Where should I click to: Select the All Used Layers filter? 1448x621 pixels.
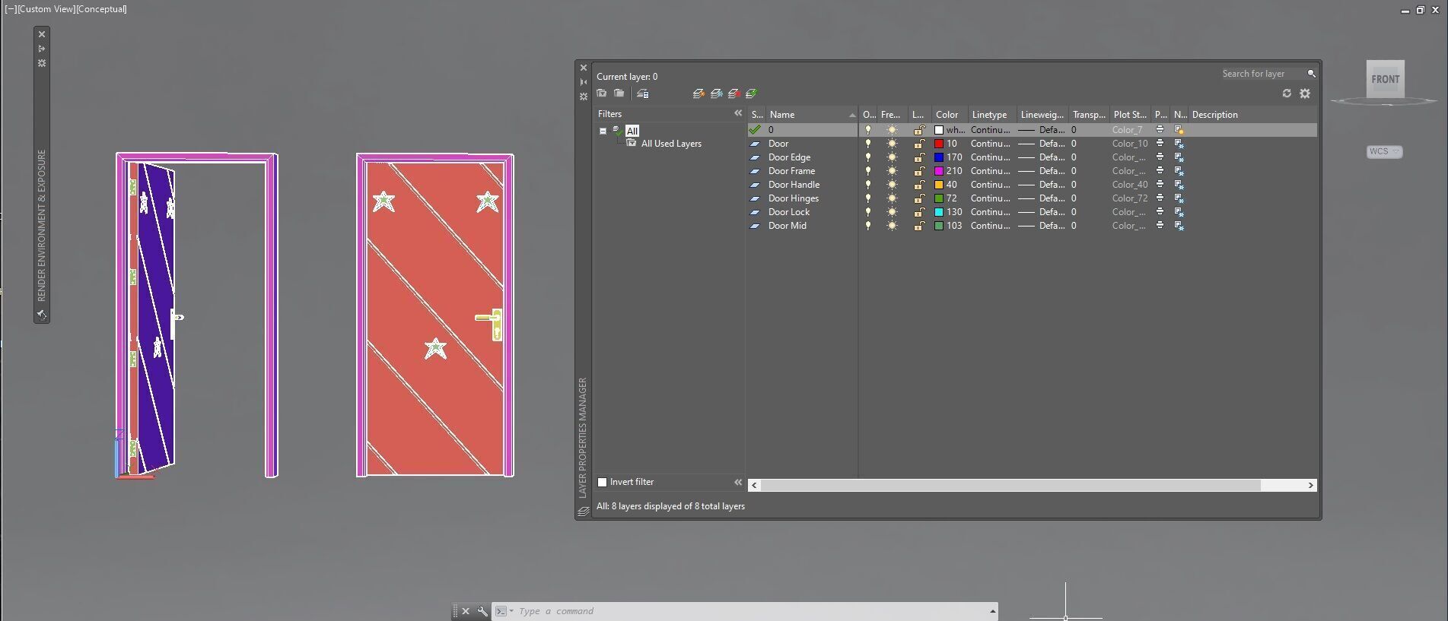(x=671, y=144)
